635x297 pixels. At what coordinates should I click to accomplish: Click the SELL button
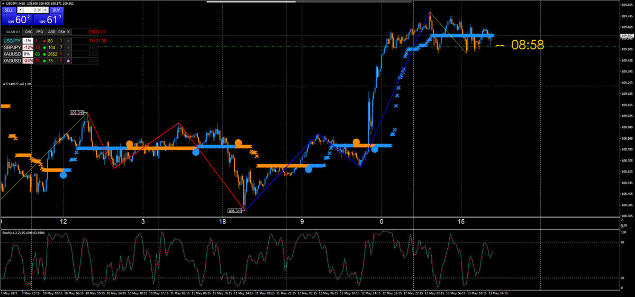9,10
